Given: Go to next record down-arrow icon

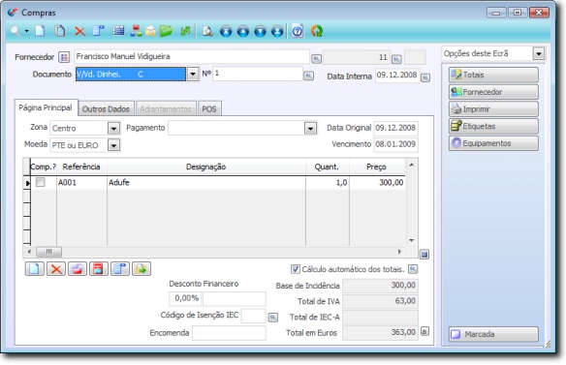Looking at the screenshot, I should (260, 31).
